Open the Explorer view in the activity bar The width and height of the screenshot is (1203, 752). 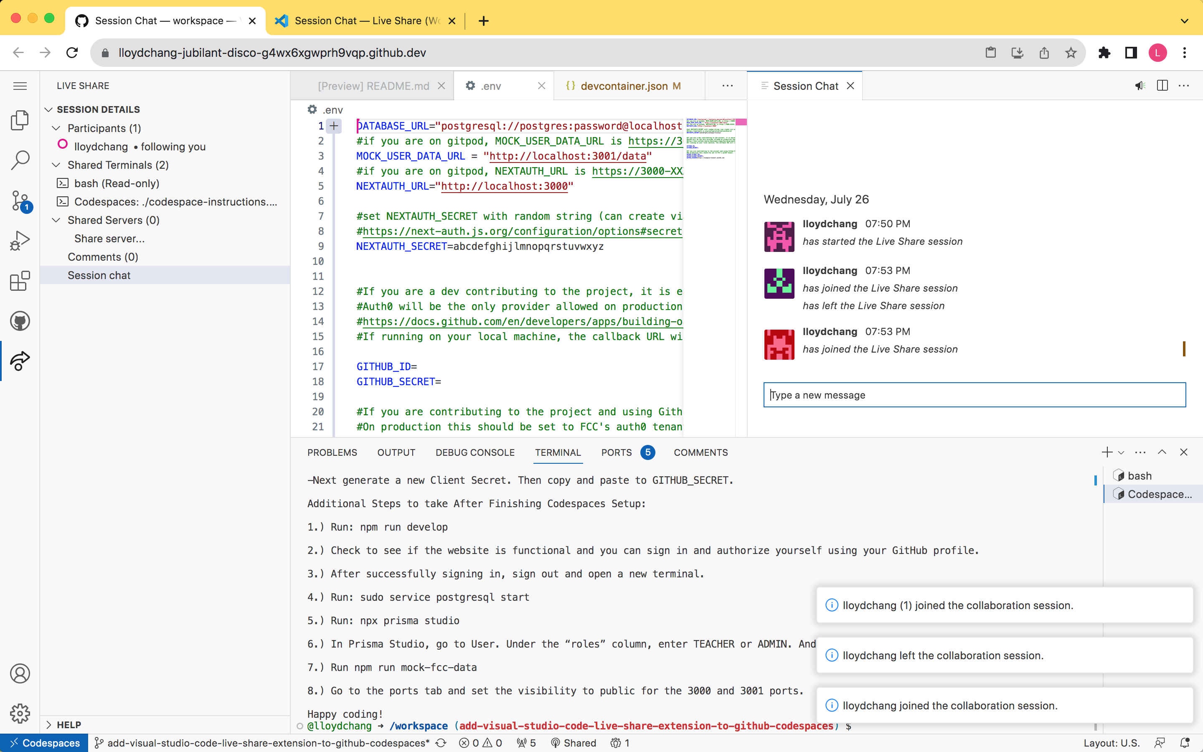tap(20, 120)
